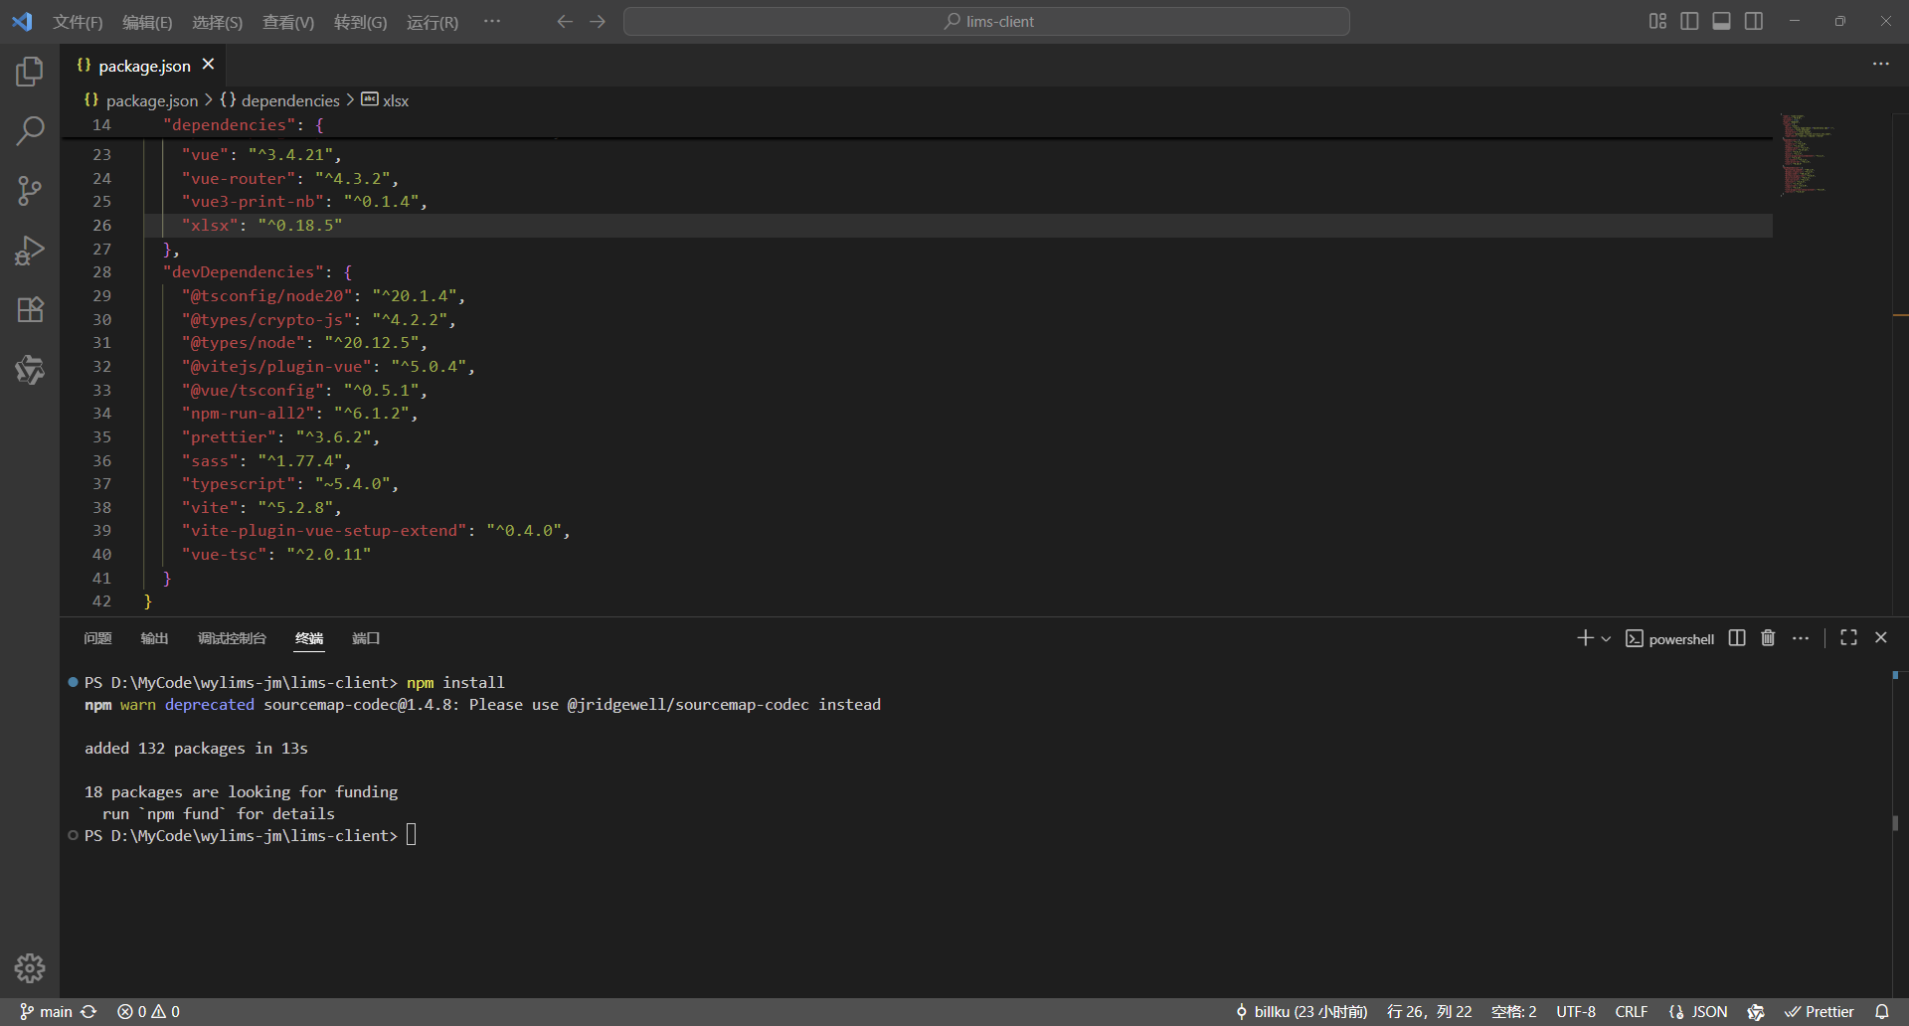Toggle the panel layout visibility

click(x=1721, y=20)
